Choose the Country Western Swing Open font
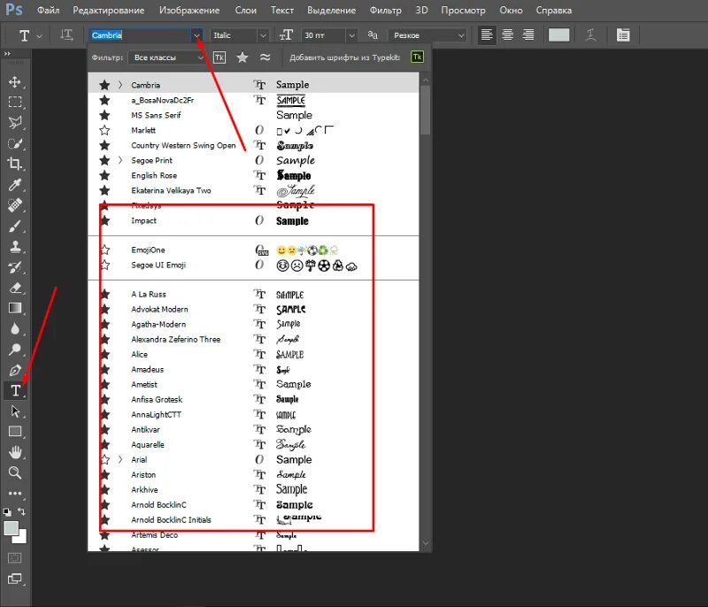 [253, 145]
